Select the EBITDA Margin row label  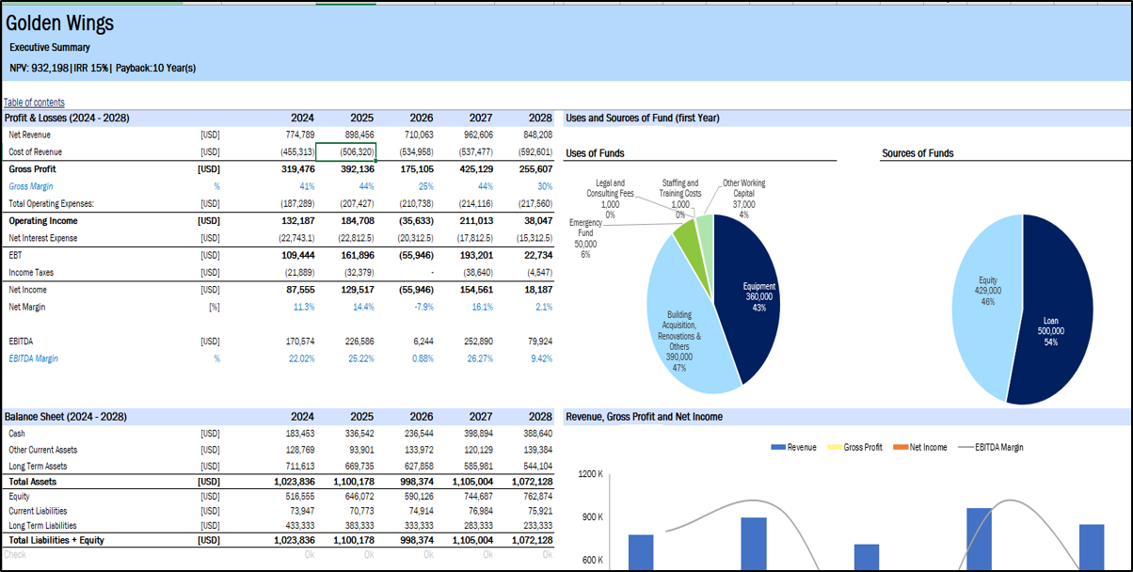coord(34,358)
